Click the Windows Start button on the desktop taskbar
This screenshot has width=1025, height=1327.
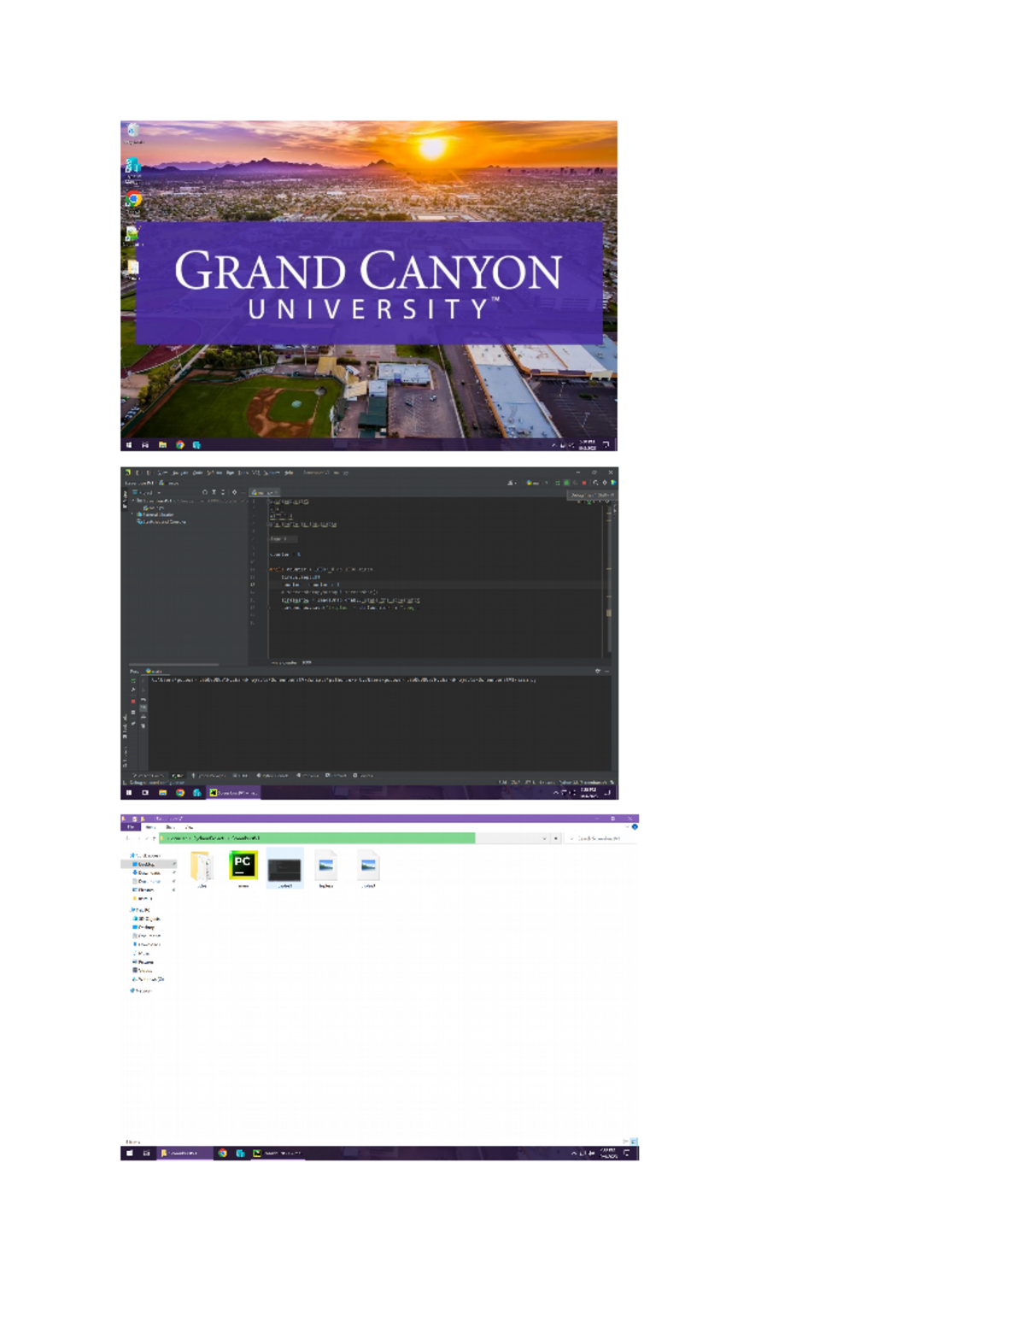129,445
